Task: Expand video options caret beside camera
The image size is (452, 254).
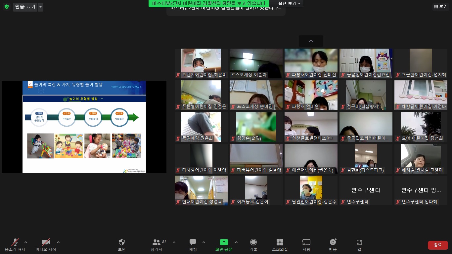Action: pyautogui.click(x=58, y=242)
